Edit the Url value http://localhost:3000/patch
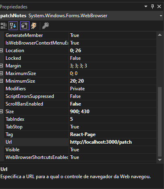This screenshot has width=164, height=189. click(112, 142)
